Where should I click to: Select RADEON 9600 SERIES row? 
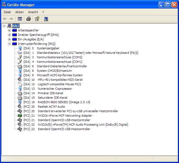[x=57, y=102]
